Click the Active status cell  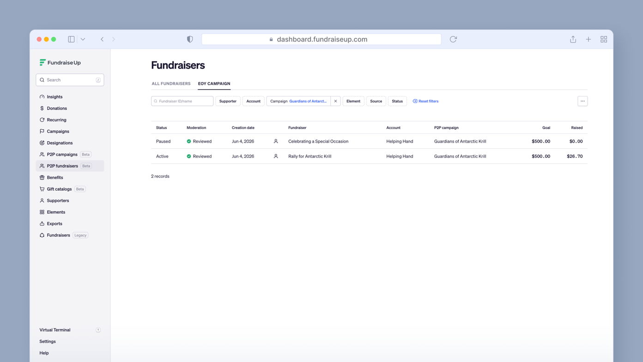(162, 157)
